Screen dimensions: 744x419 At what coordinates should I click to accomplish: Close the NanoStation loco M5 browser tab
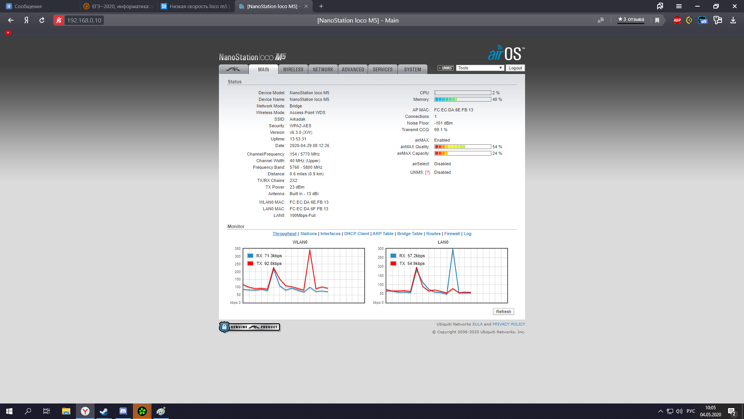[x=306, y=6]
